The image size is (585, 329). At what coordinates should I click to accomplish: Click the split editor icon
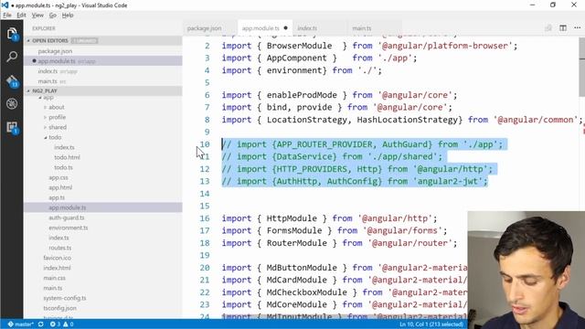pyautogui.click(x=563, y=28)
